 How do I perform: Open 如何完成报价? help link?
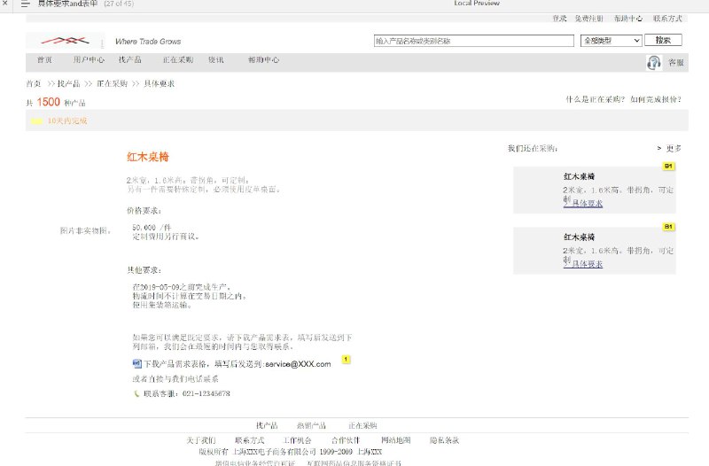pyautogui.click(x=656, y=99)
